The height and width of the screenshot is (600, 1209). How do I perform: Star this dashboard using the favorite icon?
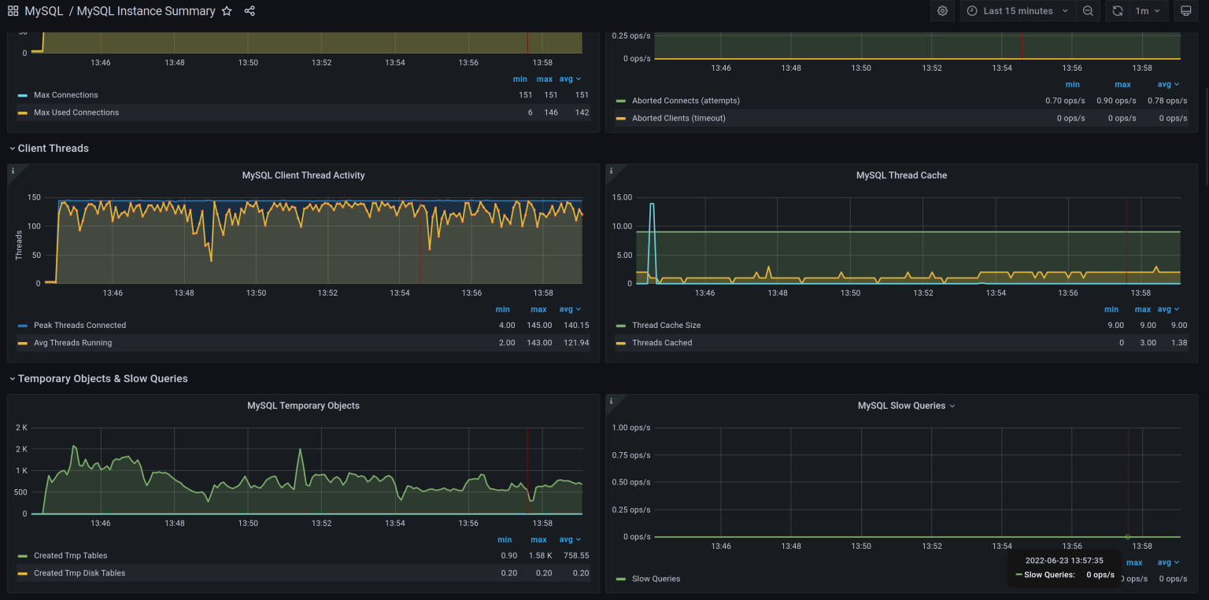(227, 11)
